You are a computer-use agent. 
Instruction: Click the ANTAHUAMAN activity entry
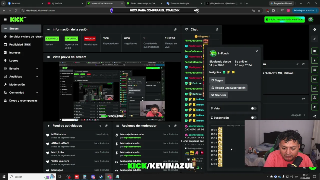click(77, 145)
